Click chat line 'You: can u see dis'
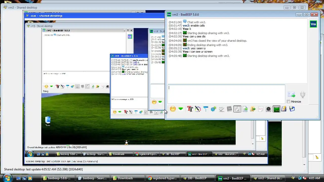 coord(194,36)
